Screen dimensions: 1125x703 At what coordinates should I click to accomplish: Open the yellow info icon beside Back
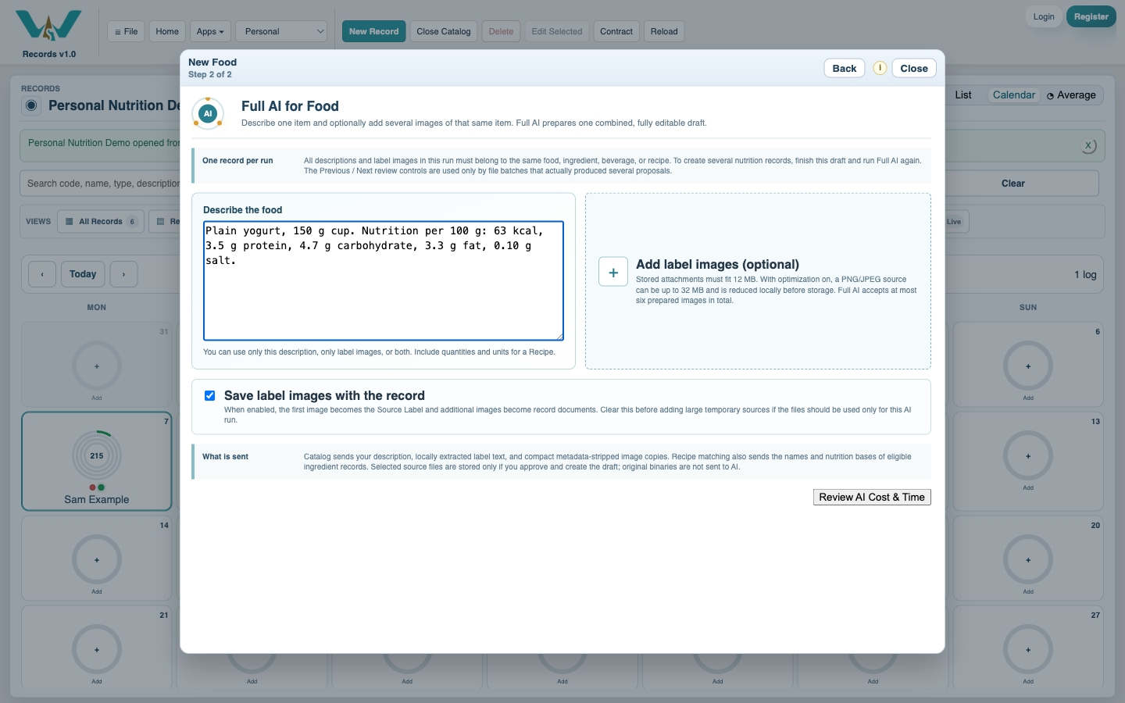pyautogui.click(x=880, y=68)
